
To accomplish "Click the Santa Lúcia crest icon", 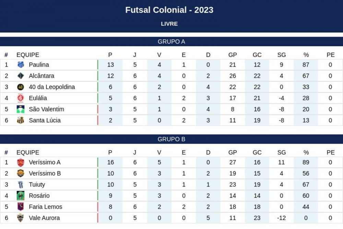I will (x=21, y=120).
